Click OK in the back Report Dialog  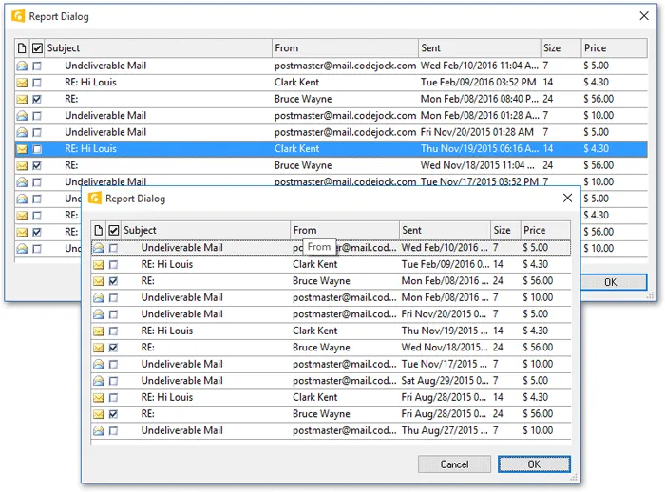614,282
